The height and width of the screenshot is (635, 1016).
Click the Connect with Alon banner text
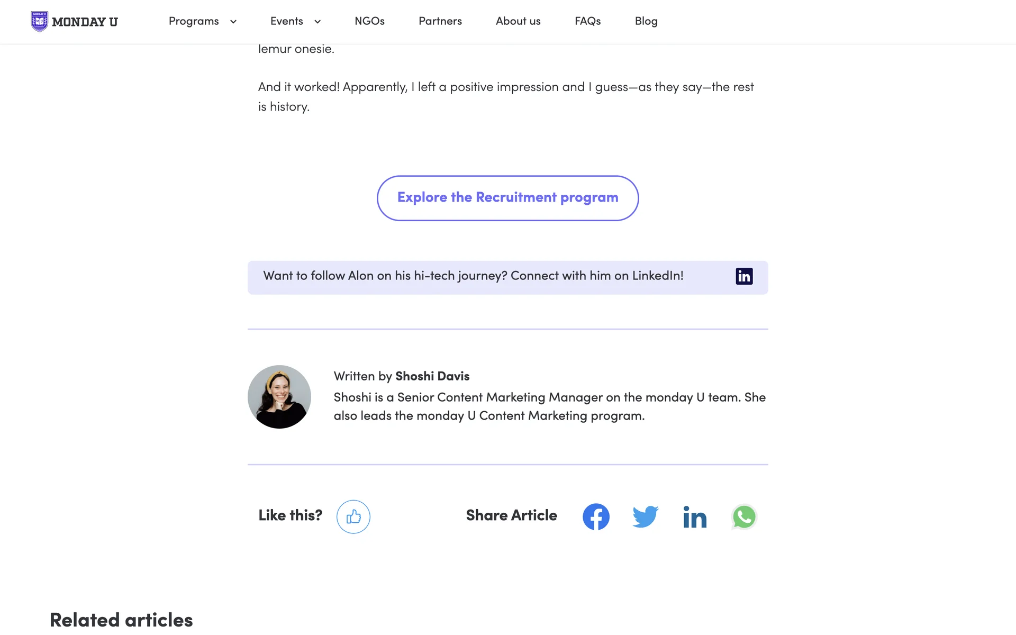(473, 276)
